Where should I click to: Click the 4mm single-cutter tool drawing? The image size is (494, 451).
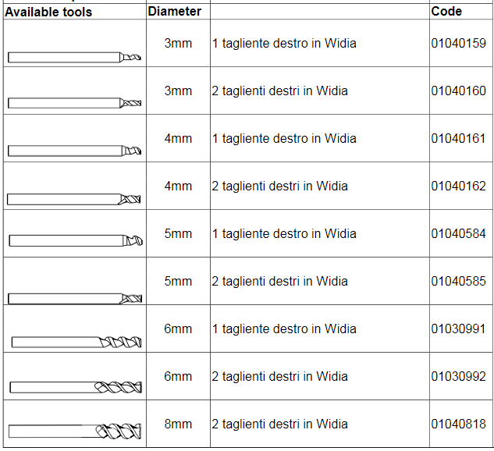[74, 151]
